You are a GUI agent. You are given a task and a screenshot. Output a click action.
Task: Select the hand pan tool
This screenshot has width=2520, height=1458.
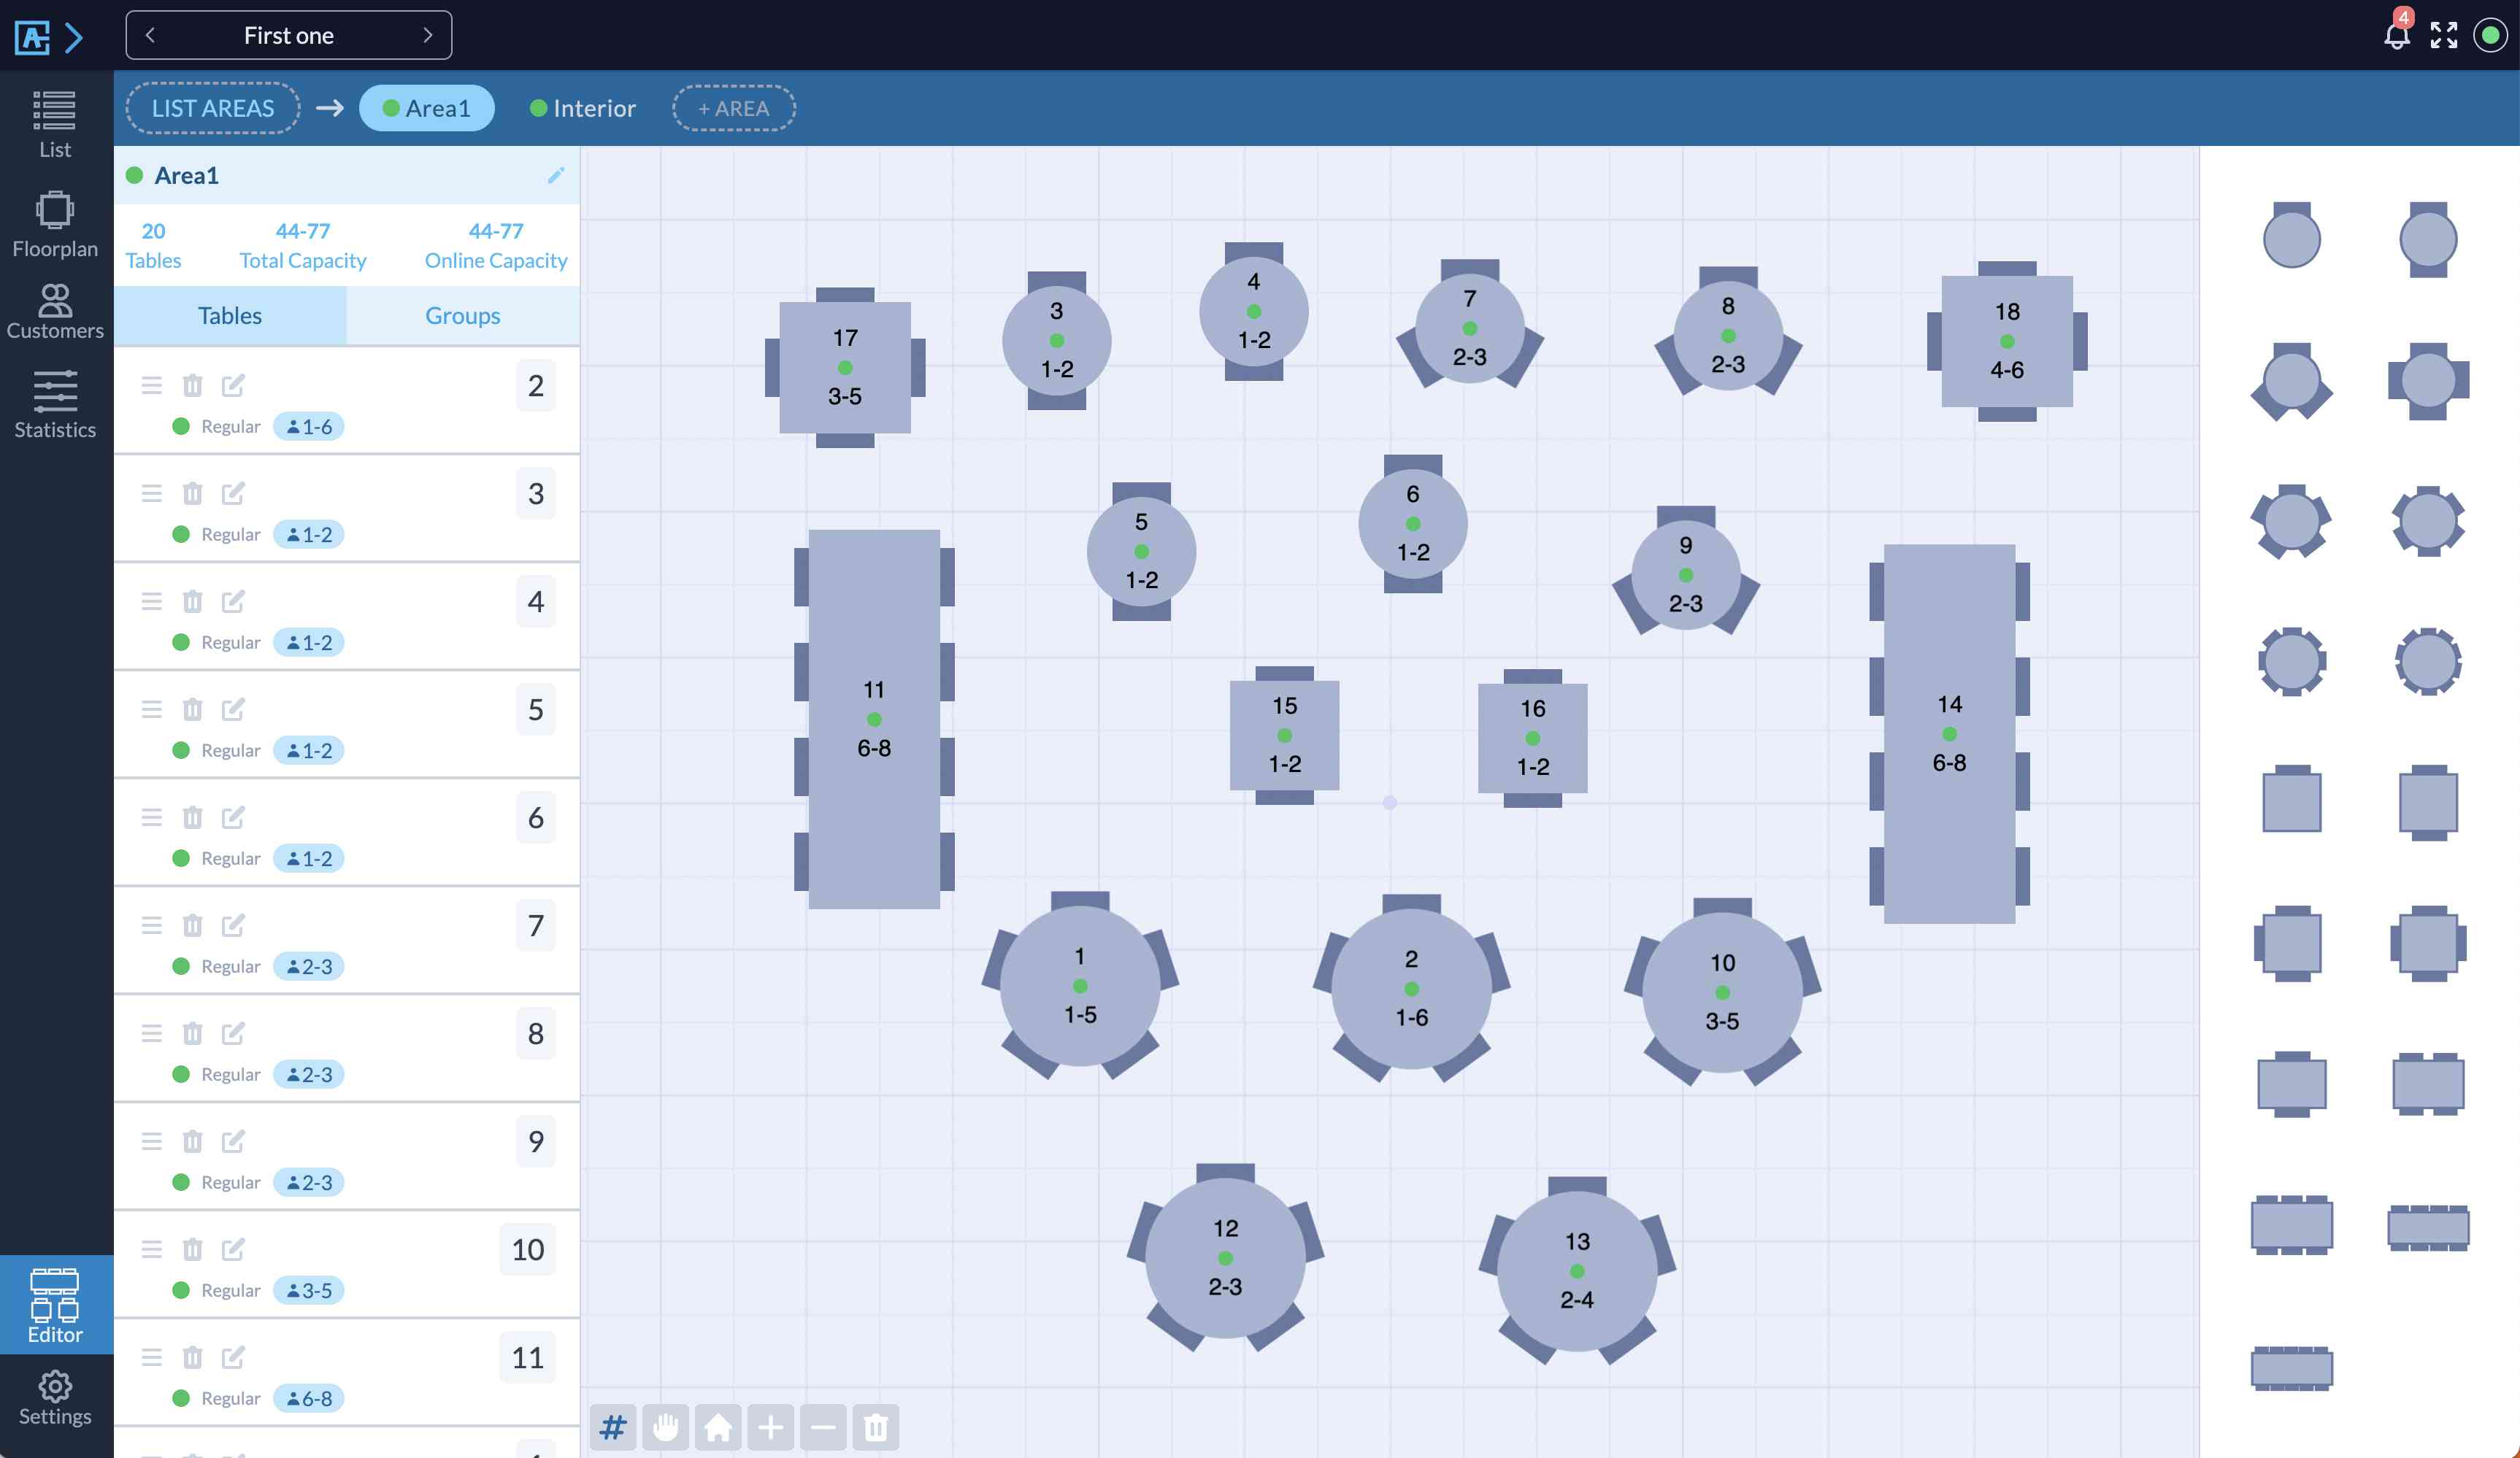[665, 1427]
